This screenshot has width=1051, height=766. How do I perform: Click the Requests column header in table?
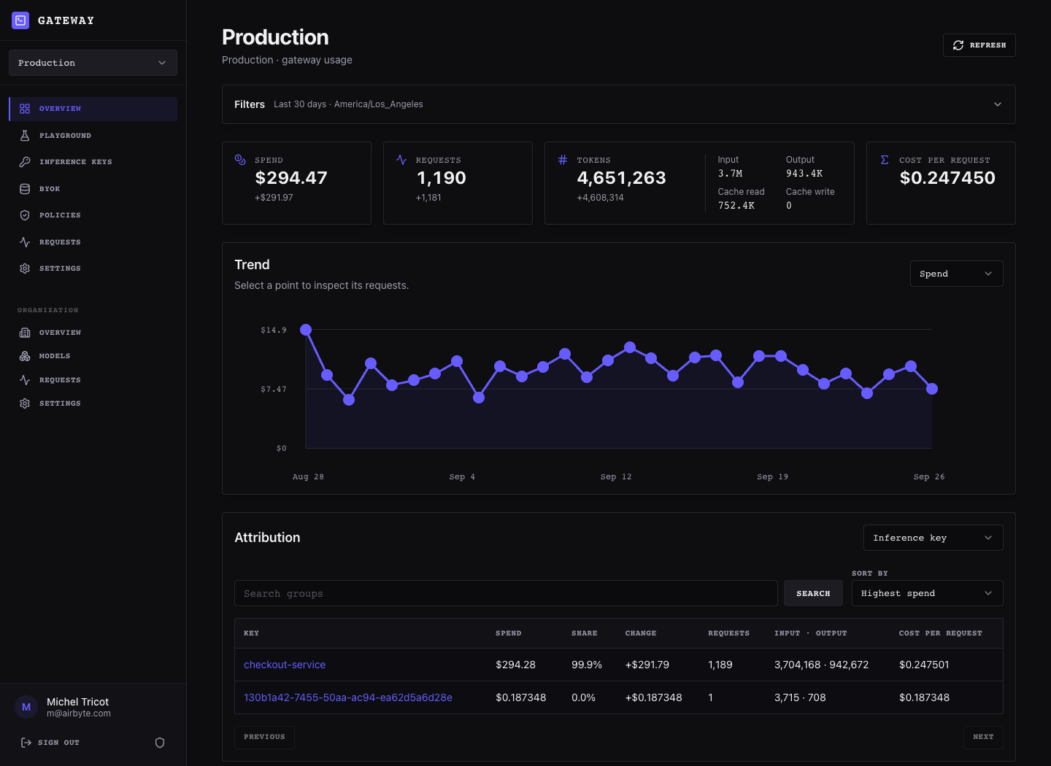coord(728,633)
